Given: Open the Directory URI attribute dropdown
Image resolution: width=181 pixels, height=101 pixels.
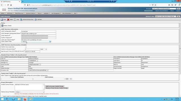Looking at the screenshot, I should click(38, 70).
